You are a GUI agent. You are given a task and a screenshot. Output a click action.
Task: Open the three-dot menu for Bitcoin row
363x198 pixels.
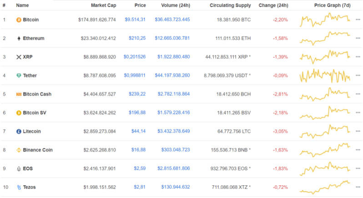pyautogui.click(x=358, y=20)
